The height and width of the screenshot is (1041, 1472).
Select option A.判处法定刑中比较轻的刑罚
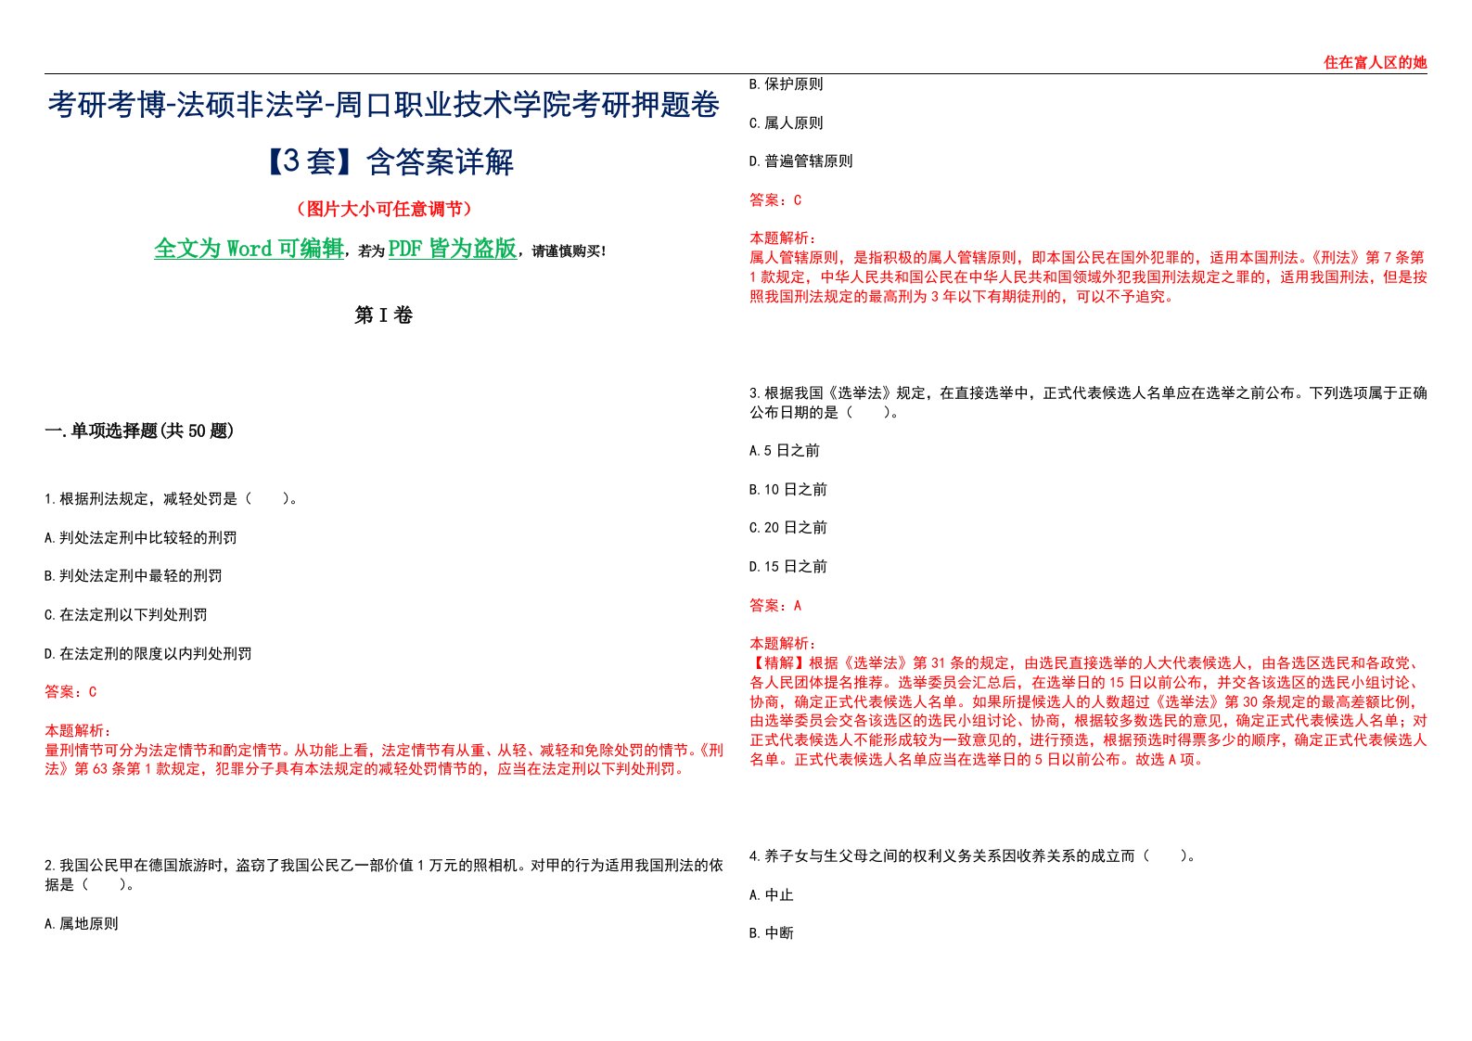[x=140, y=538]
